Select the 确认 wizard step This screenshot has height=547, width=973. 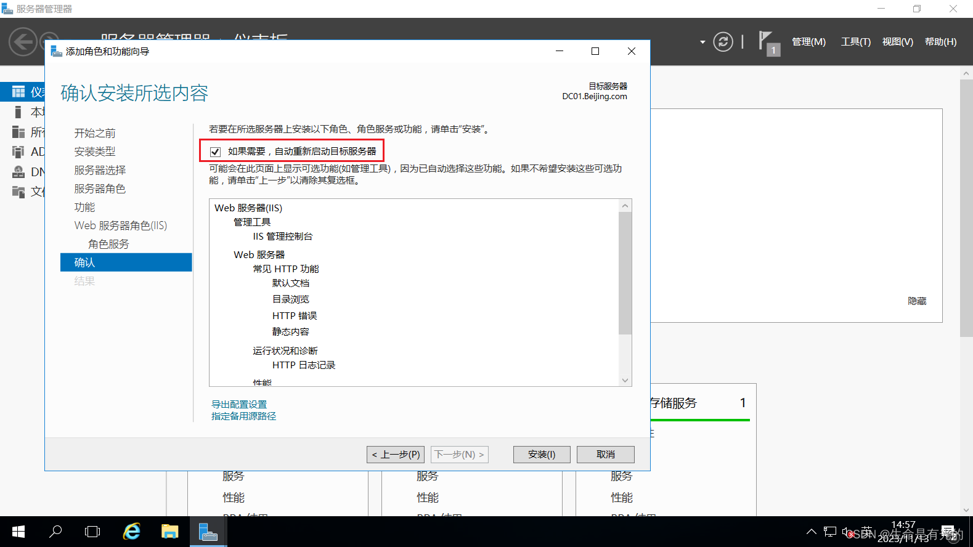pyautogui.click(x=126, y=262)
